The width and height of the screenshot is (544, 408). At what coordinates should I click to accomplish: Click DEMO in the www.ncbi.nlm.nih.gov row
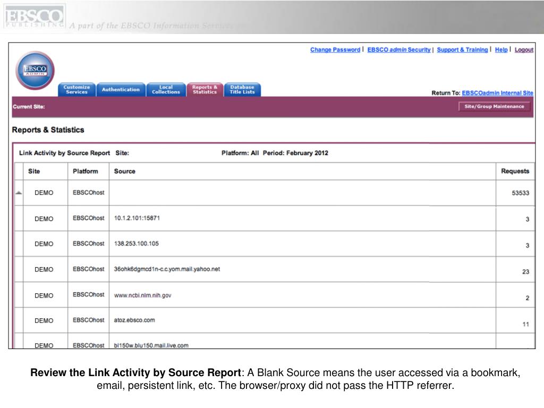click(44, 295)
